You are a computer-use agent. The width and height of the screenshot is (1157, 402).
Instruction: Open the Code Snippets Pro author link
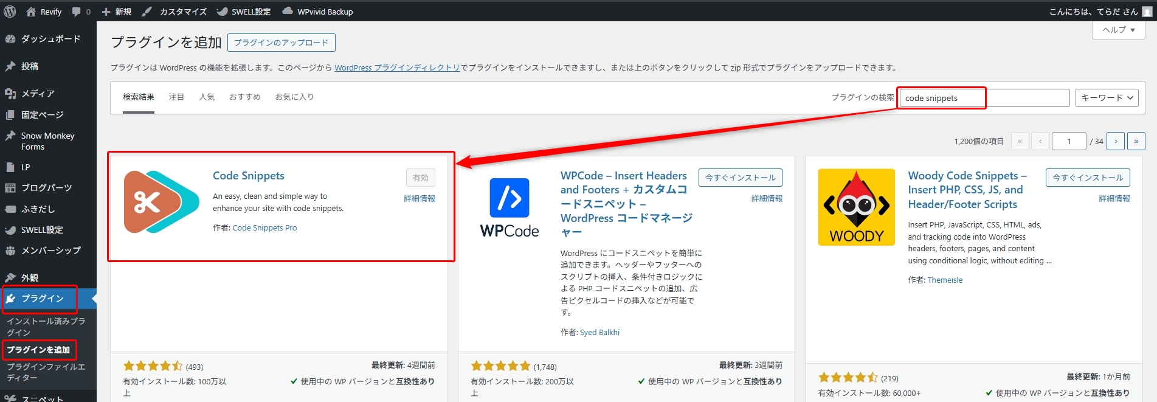click(x=264, y=228)
